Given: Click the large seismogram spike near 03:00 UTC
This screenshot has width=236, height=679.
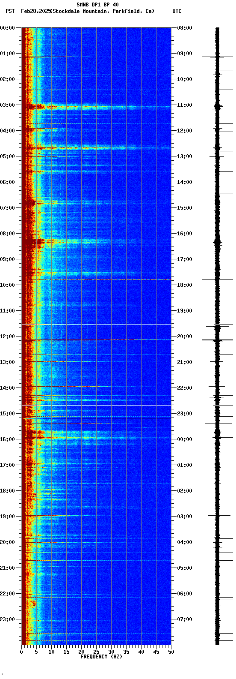Looking at the screenshot, I should point(219,515).
